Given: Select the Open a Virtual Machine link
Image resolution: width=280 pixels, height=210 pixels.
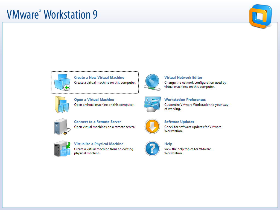Looking at the screenshot, I should 94,100.
